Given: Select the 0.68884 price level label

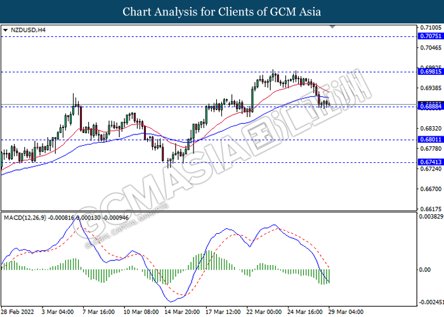Looking at the screenshot, I should click(x=431, y=107).
